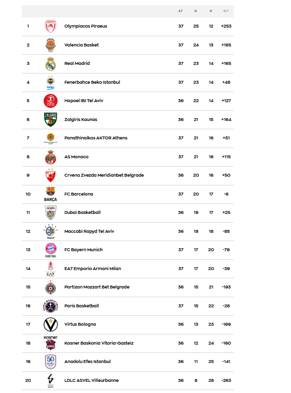Click the Real Madrid crest icon

tap(50, 63)
